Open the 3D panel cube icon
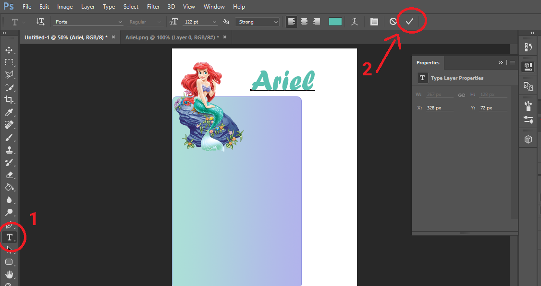Image resolution: width=541 pixels, height=286 pixels. click(x=528, y=139)
